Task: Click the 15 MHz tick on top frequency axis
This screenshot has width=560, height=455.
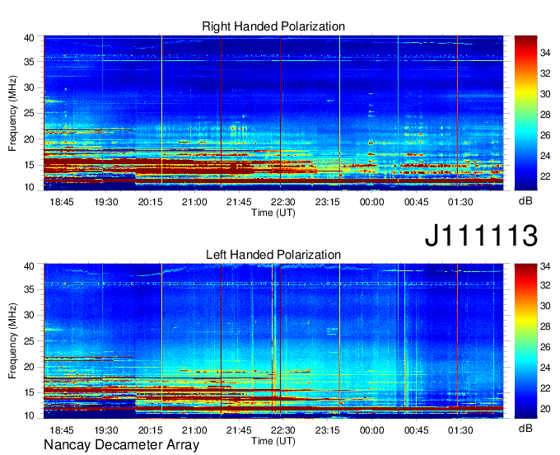Action: pos(30,165)
